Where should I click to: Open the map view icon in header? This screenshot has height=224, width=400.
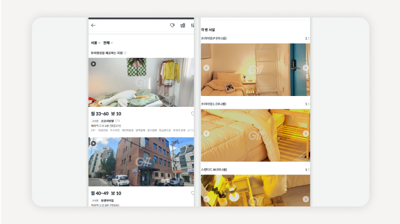(182, 25)
